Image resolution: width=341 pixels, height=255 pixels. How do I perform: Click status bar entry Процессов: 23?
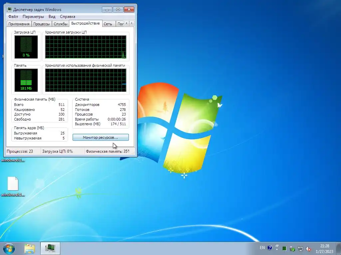point(20,151)
